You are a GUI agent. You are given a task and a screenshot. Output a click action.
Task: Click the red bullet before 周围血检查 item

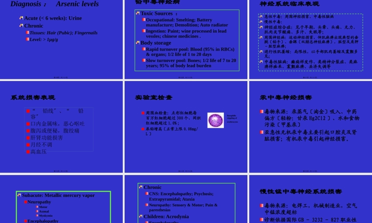tap(142, 113)
